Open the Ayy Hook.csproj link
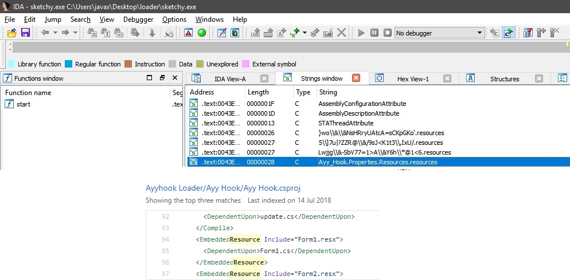Image resolution: width=570 pixels, height=280 pixels. point(223,188)
